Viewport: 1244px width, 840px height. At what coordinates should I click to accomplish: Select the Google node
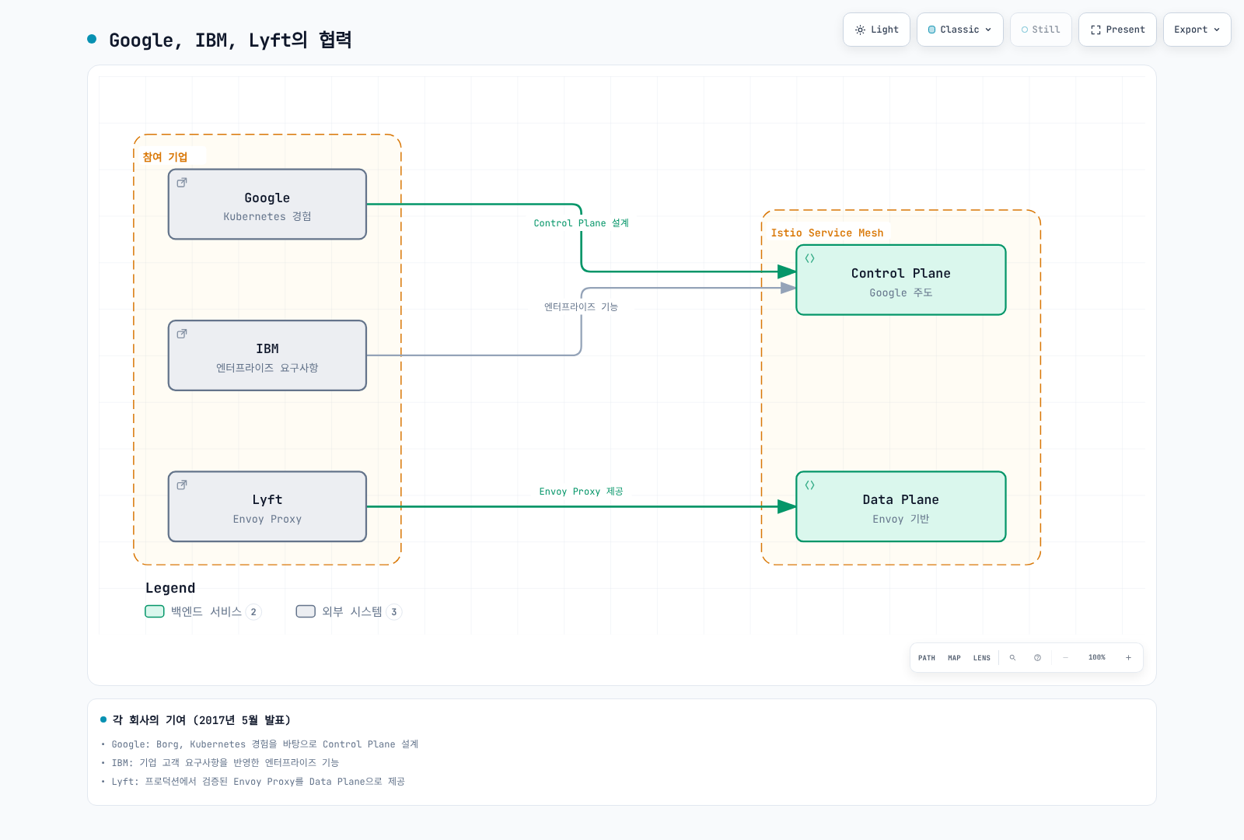pyautogui.click(x=267, y=205)
